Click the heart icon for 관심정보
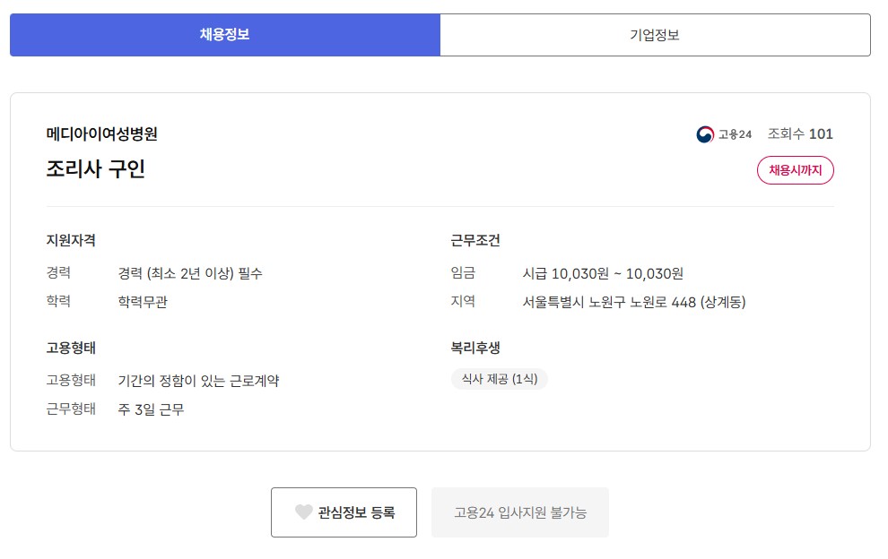888x559 pixels. click(304, 512)
